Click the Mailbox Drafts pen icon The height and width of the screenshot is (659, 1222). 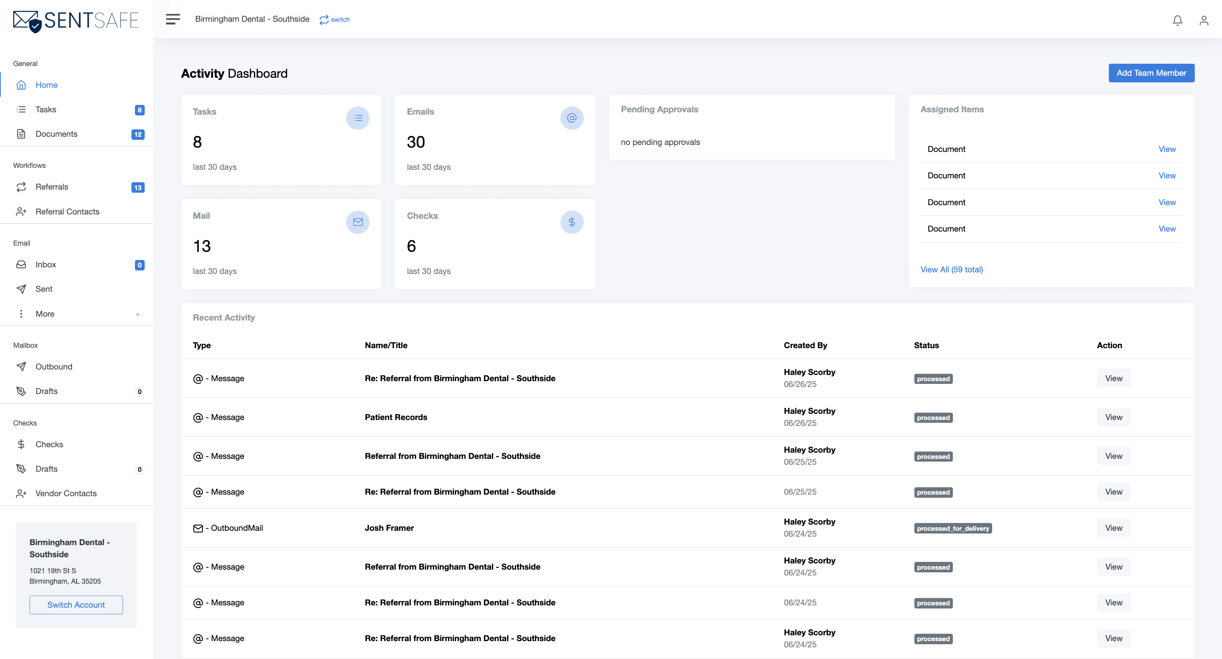[21, 391]
